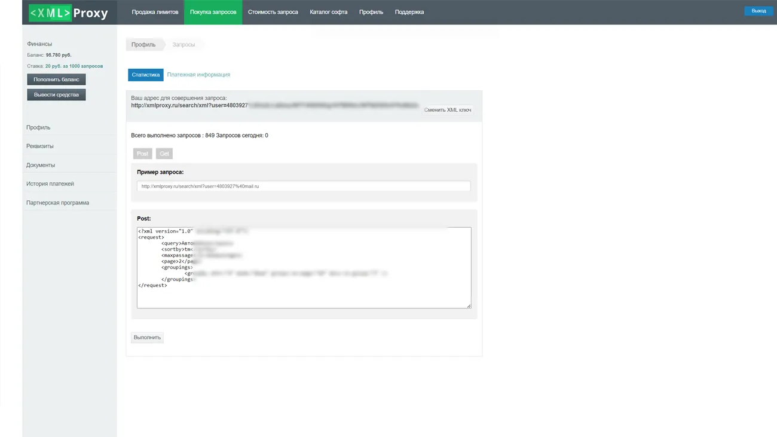Open Партнерская программа sidebar link
The image size is (777, 437).
point(57,203)
